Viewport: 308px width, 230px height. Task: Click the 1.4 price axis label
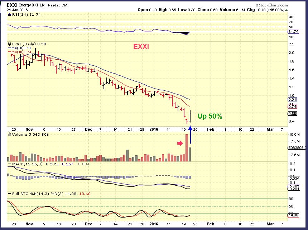coord(292,78)
